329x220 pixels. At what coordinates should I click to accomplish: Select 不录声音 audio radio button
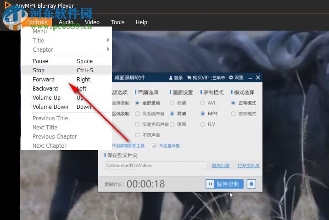(137, 135)
